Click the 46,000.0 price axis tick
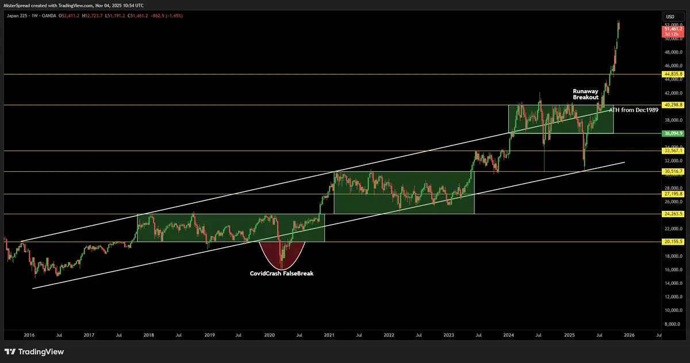This screenshot has height=363, width=690. tap(674, 65)
